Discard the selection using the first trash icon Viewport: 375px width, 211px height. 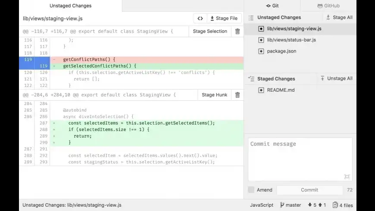click(237, 31)
